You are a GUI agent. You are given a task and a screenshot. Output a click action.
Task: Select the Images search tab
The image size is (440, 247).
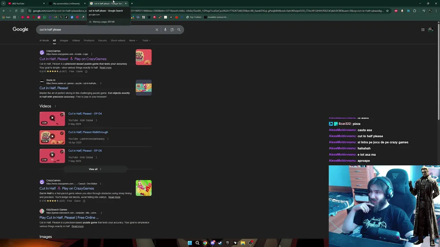coord(64,40)
